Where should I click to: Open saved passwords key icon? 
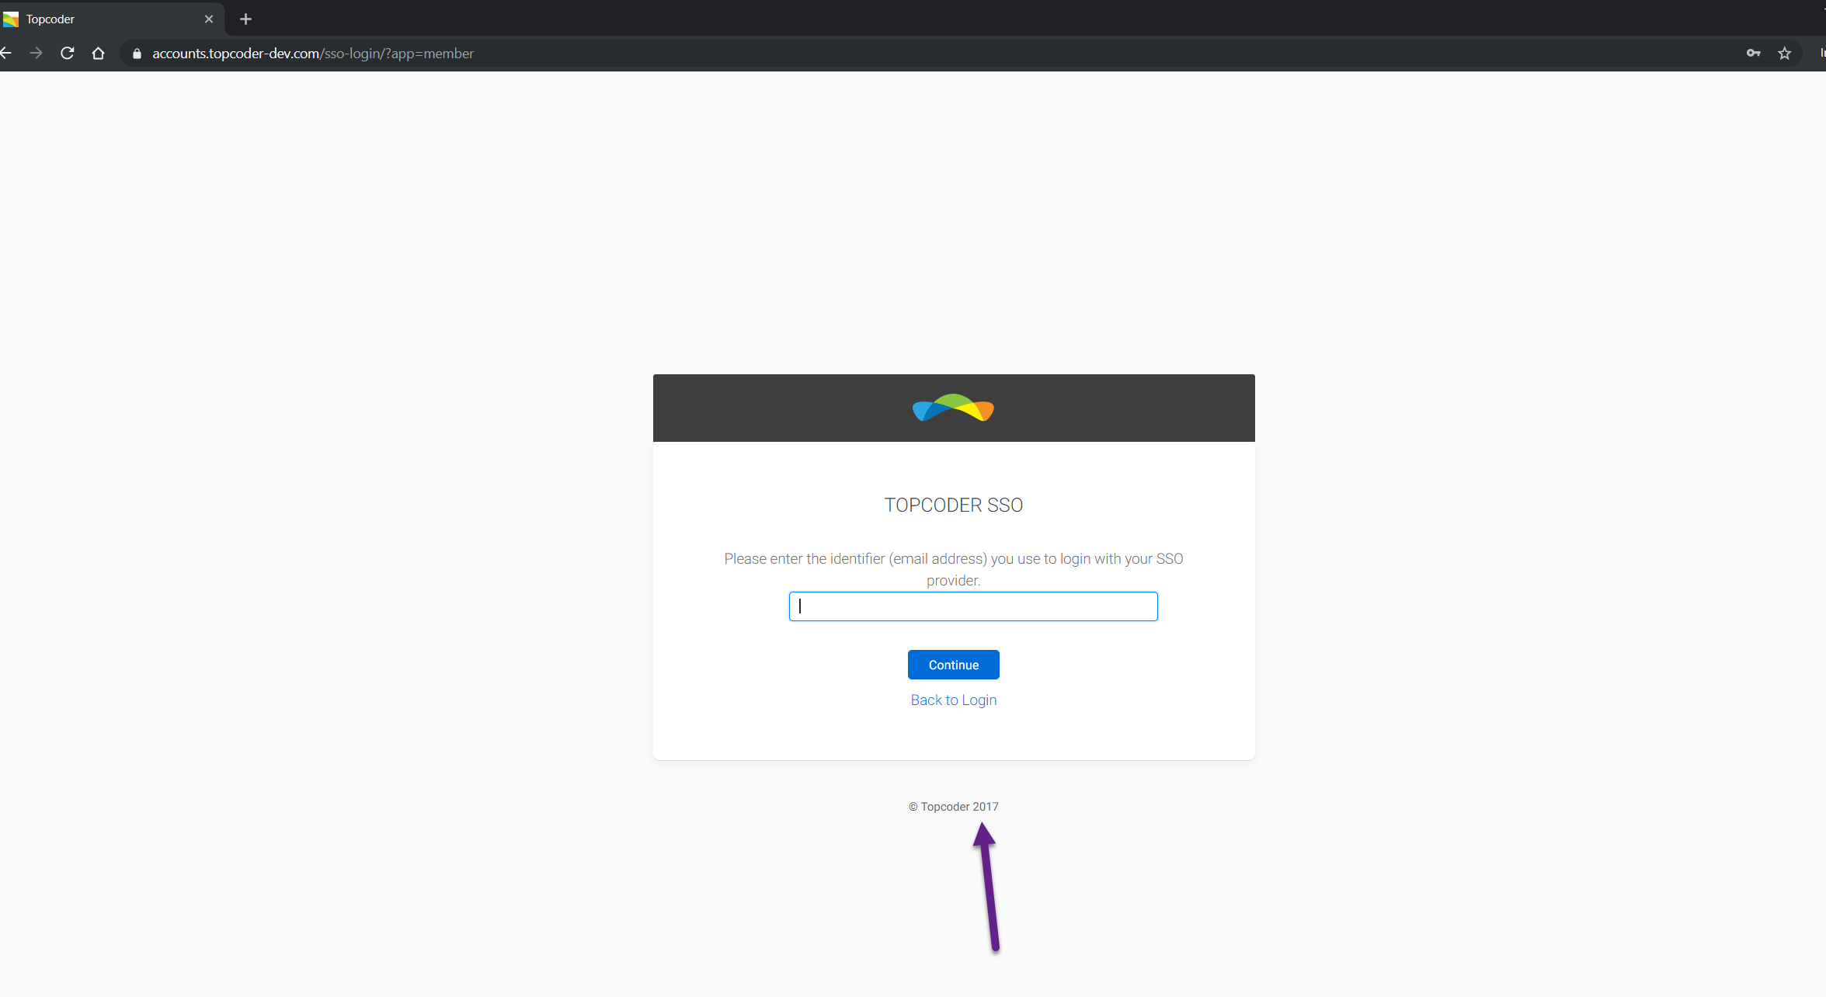point(1753,54)
